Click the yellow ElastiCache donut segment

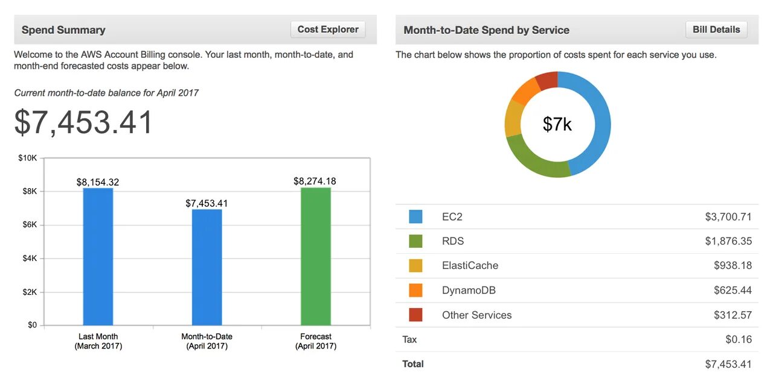pos(513,118)
